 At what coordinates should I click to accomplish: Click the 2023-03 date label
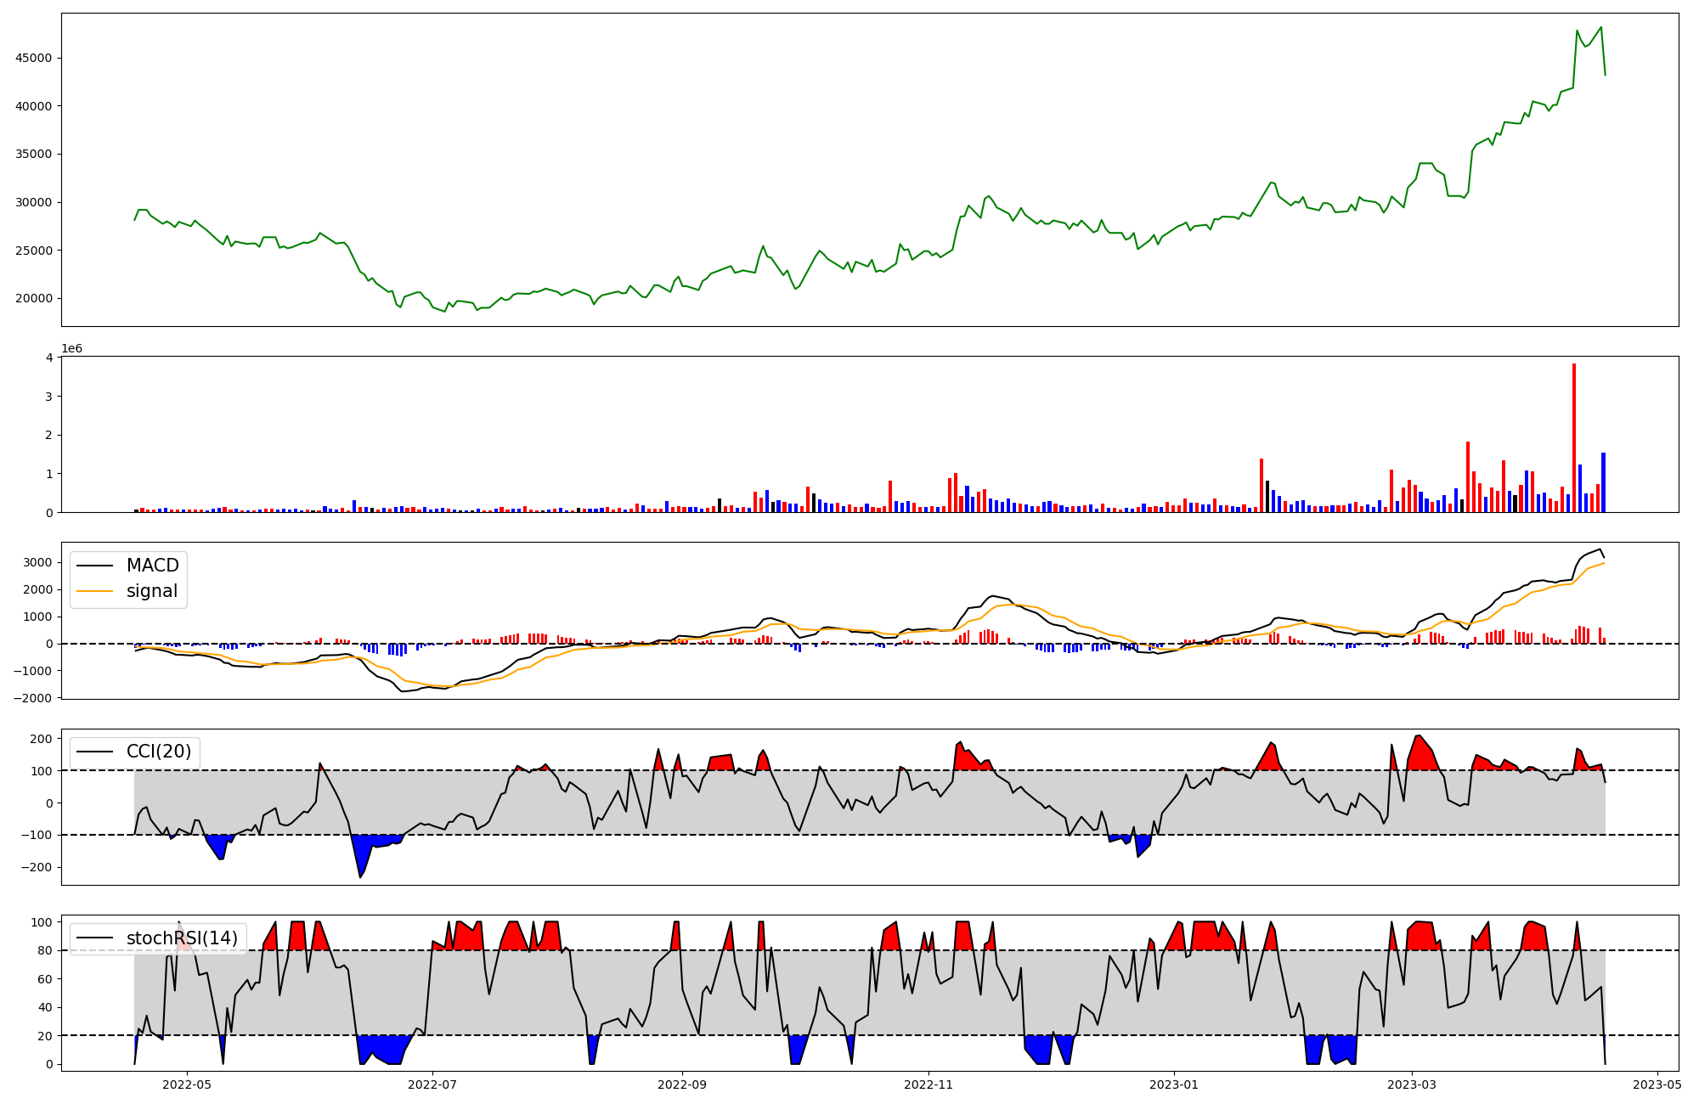(x=1412, y=1084)
